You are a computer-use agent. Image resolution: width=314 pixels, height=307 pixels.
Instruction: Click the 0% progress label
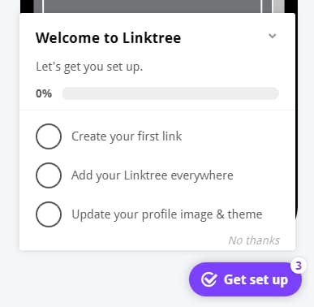coord(44,93)
